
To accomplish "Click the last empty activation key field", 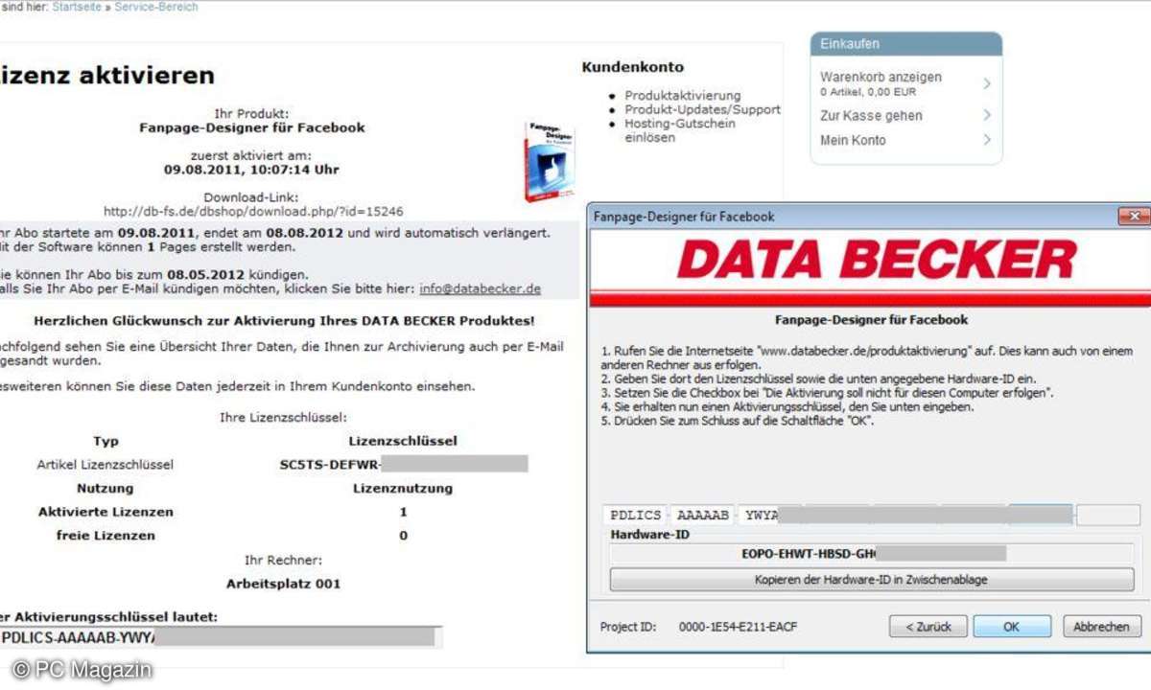I will point(1108,516).
